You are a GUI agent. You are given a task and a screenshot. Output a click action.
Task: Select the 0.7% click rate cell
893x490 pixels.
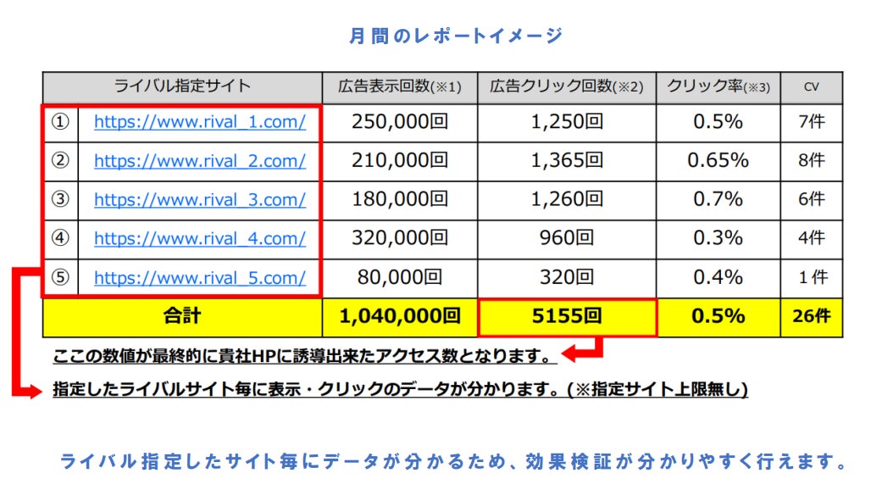click(x=718, y=201)
